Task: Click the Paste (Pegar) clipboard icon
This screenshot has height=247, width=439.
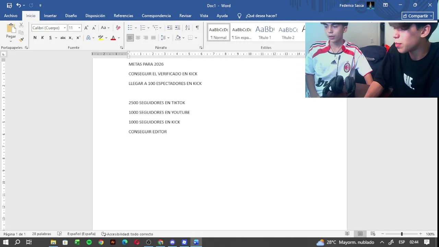Action: click(x=11, y=28)
